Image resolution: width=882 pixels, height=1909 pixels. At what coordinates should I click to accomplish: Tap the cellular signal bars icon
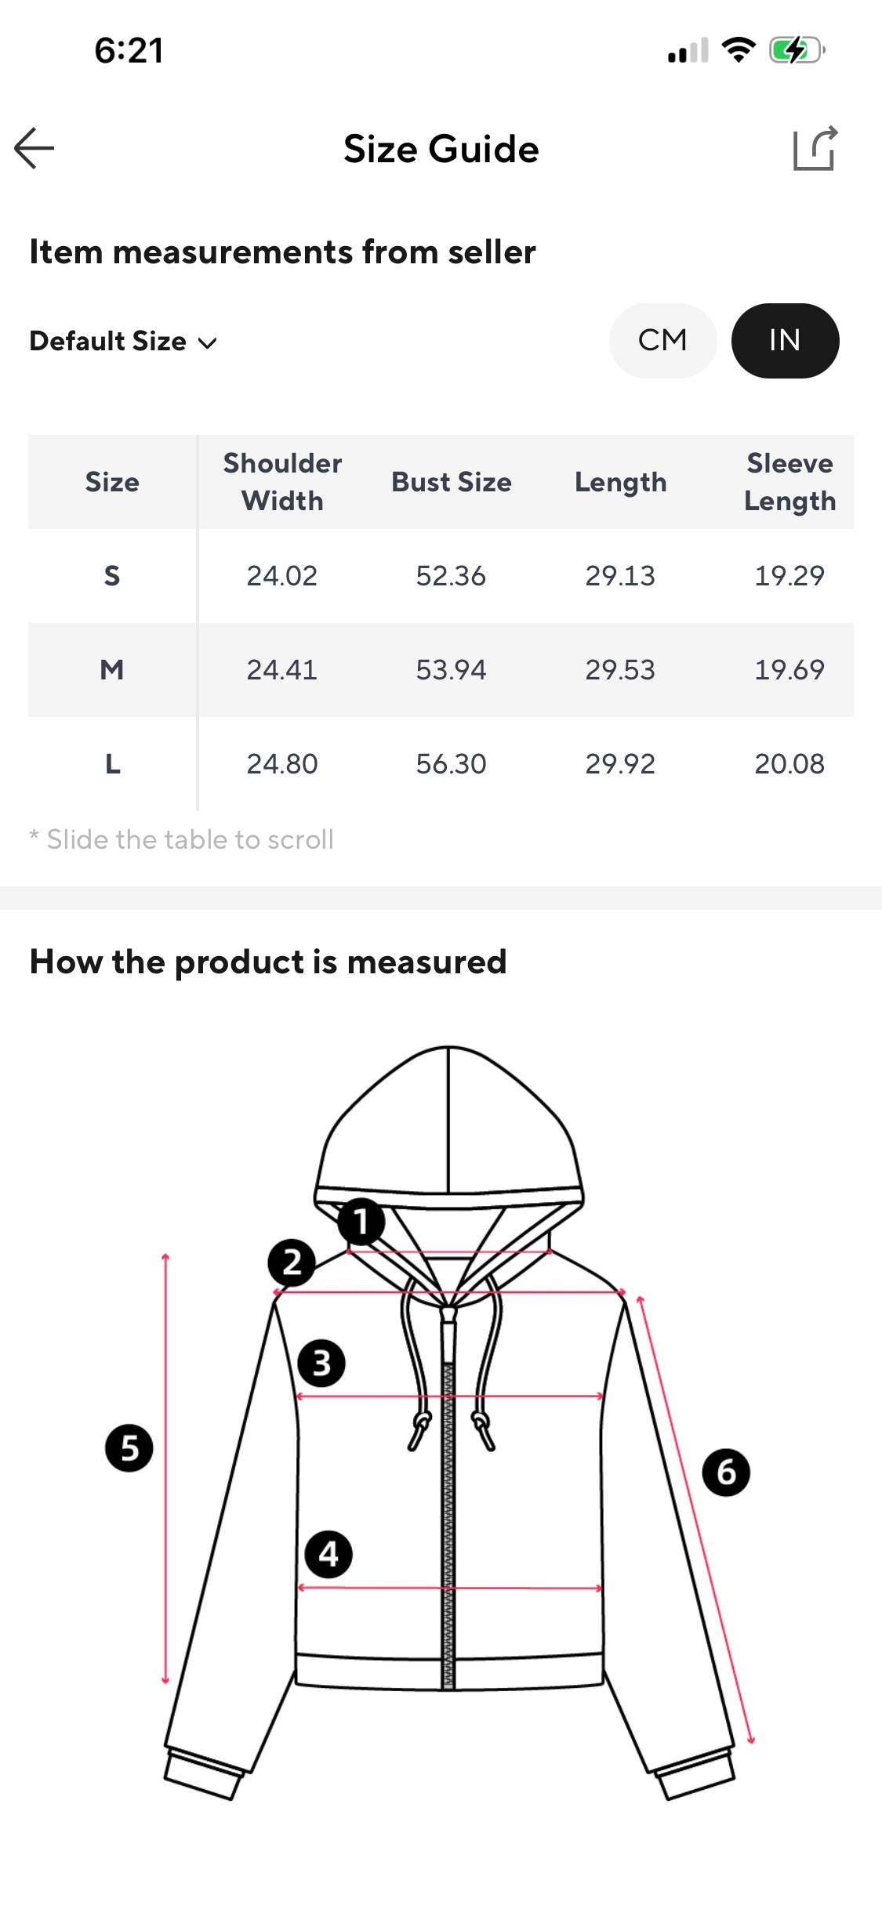pyautogui.click(x=688, y=51)
